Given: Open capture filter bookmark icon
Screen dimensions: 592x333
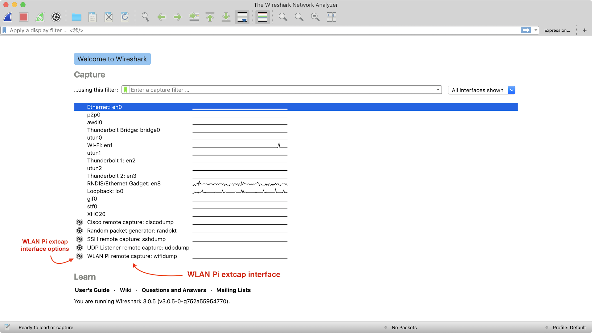Looking at the screenshot, I should tap(125, 90).
